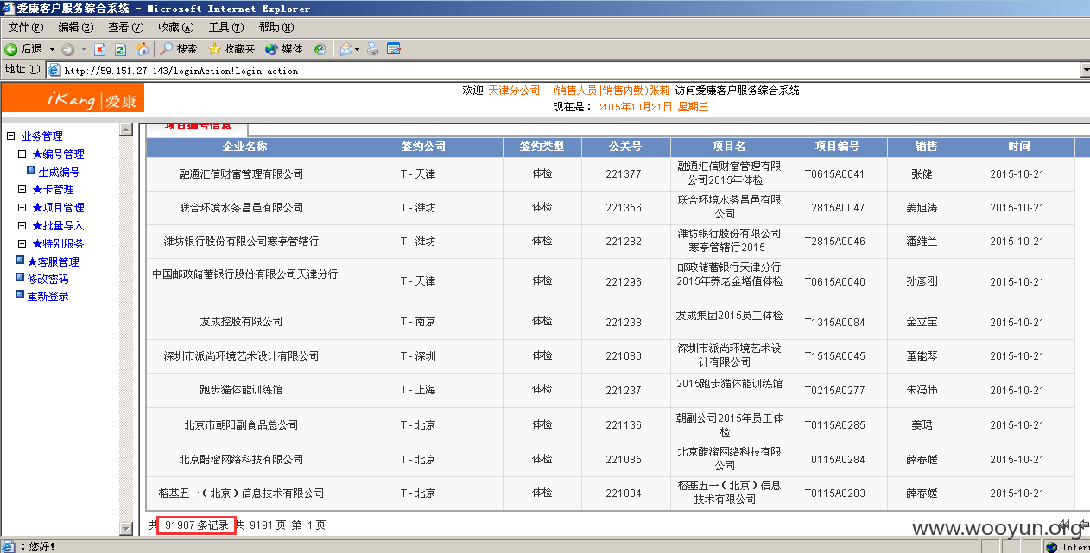Click the Refresh page icon
The width and height of the screenshot is (1090, 553).
pos(121,49)
